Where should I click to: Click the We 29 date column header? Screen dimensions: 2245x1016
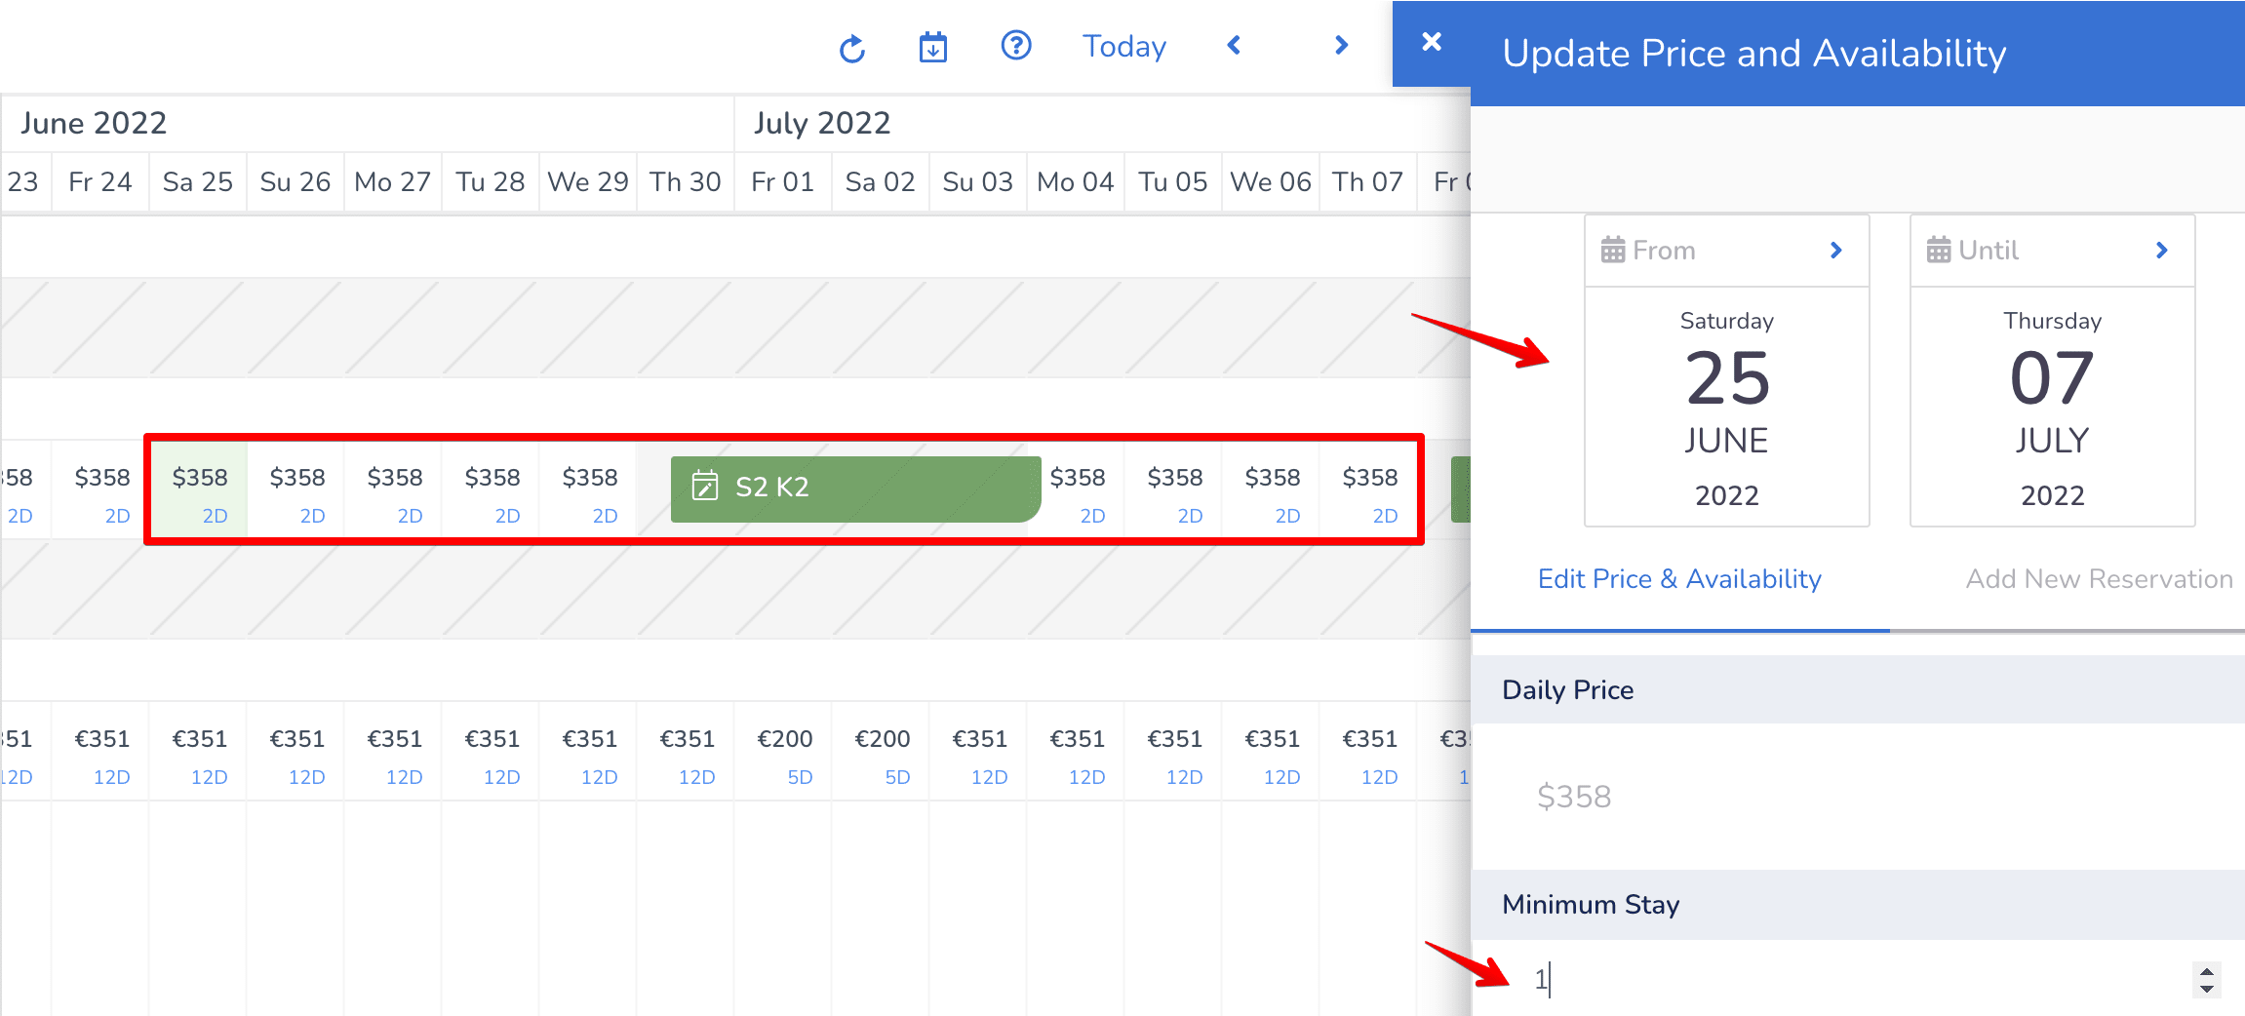tap(588, 182)
